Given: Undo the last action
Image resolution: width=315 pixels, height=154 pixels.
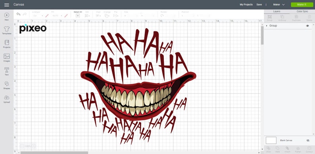Looking at the screenshot, I should 18,14.
